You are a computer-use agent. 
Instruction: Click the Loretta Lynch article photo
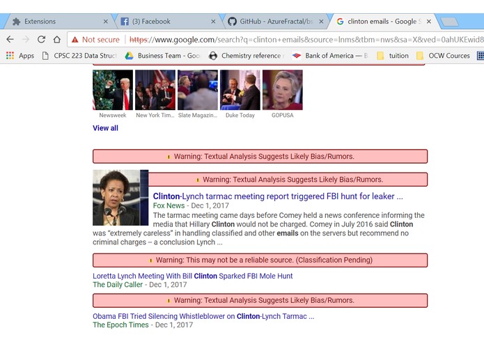pyautogui.click(x=120, y=198)
